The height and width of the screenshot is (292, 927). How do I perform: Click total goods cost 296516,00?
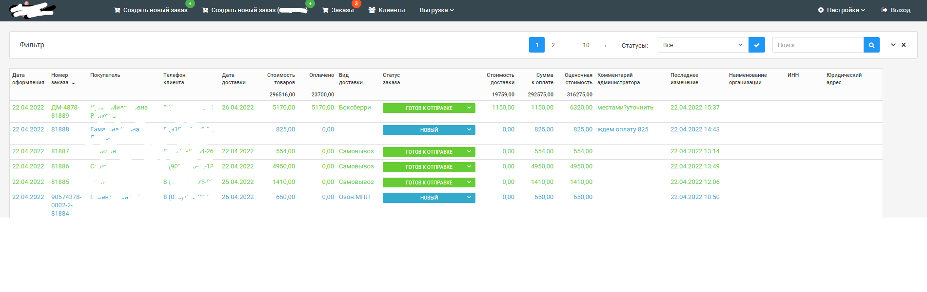282,94
